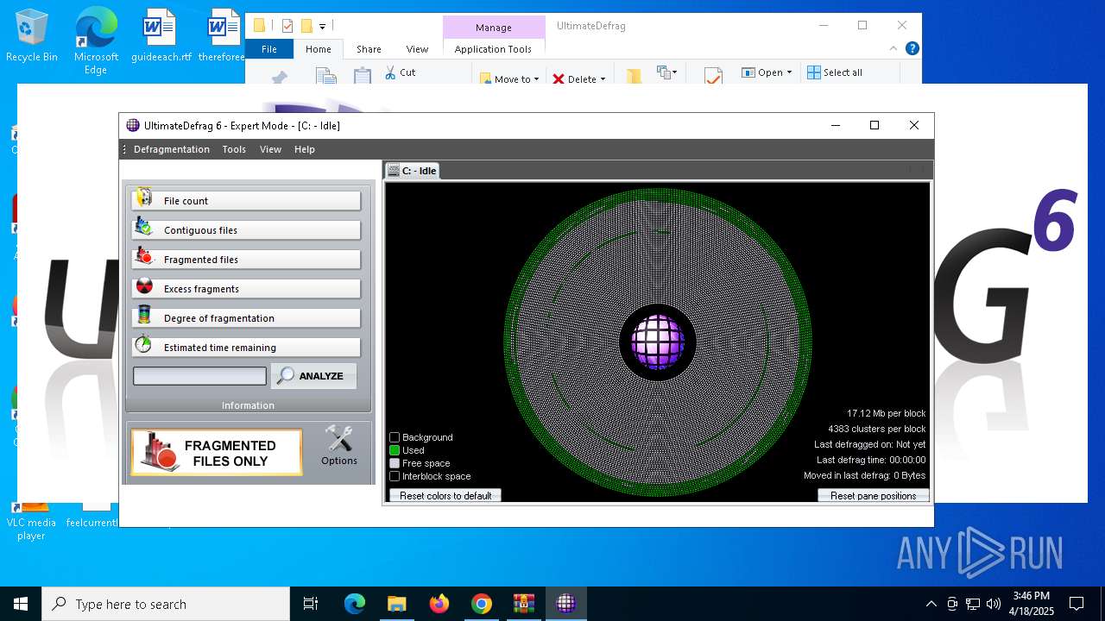Open Edge from the taskbar

point(354,604)
